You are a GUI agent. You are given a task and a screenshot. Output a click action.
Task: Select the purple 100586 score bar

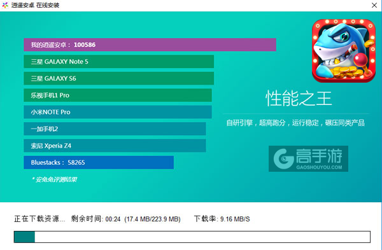[150, 45]
